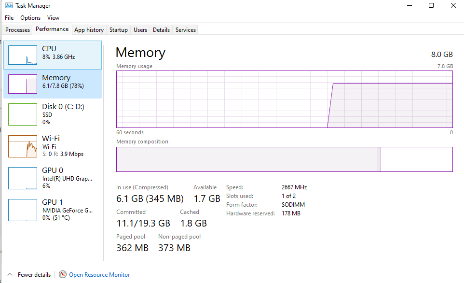Select the Disk 0 mini graph
The width and height of the screenshot is (464, 283).
23,114
